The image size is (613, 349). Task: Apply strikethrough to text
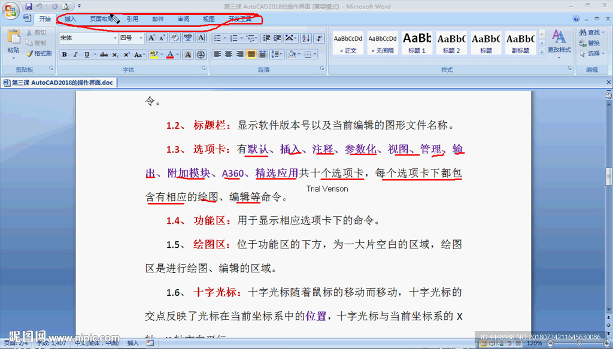pos(104,54)
